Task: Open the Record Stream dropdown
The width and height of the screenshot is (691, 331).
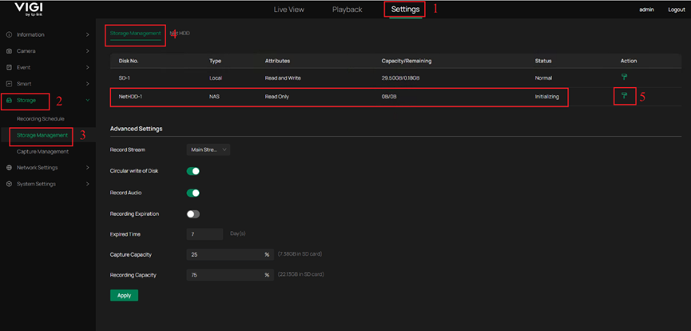Action: pos(208,150)
